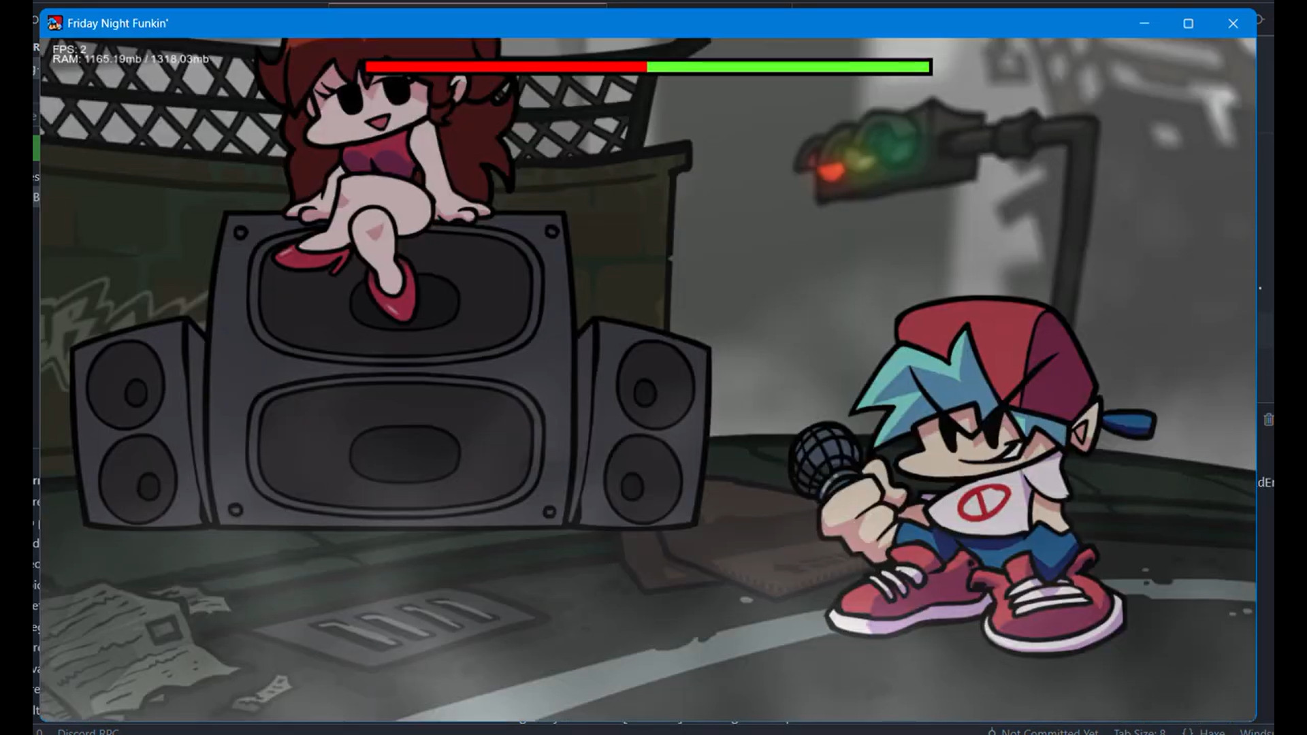Image resolution: width=1307 pixels, height=735 pixels.
Task: Open "Not Committed Yet" in the editor status bar
Action: tap(1044, 732)
